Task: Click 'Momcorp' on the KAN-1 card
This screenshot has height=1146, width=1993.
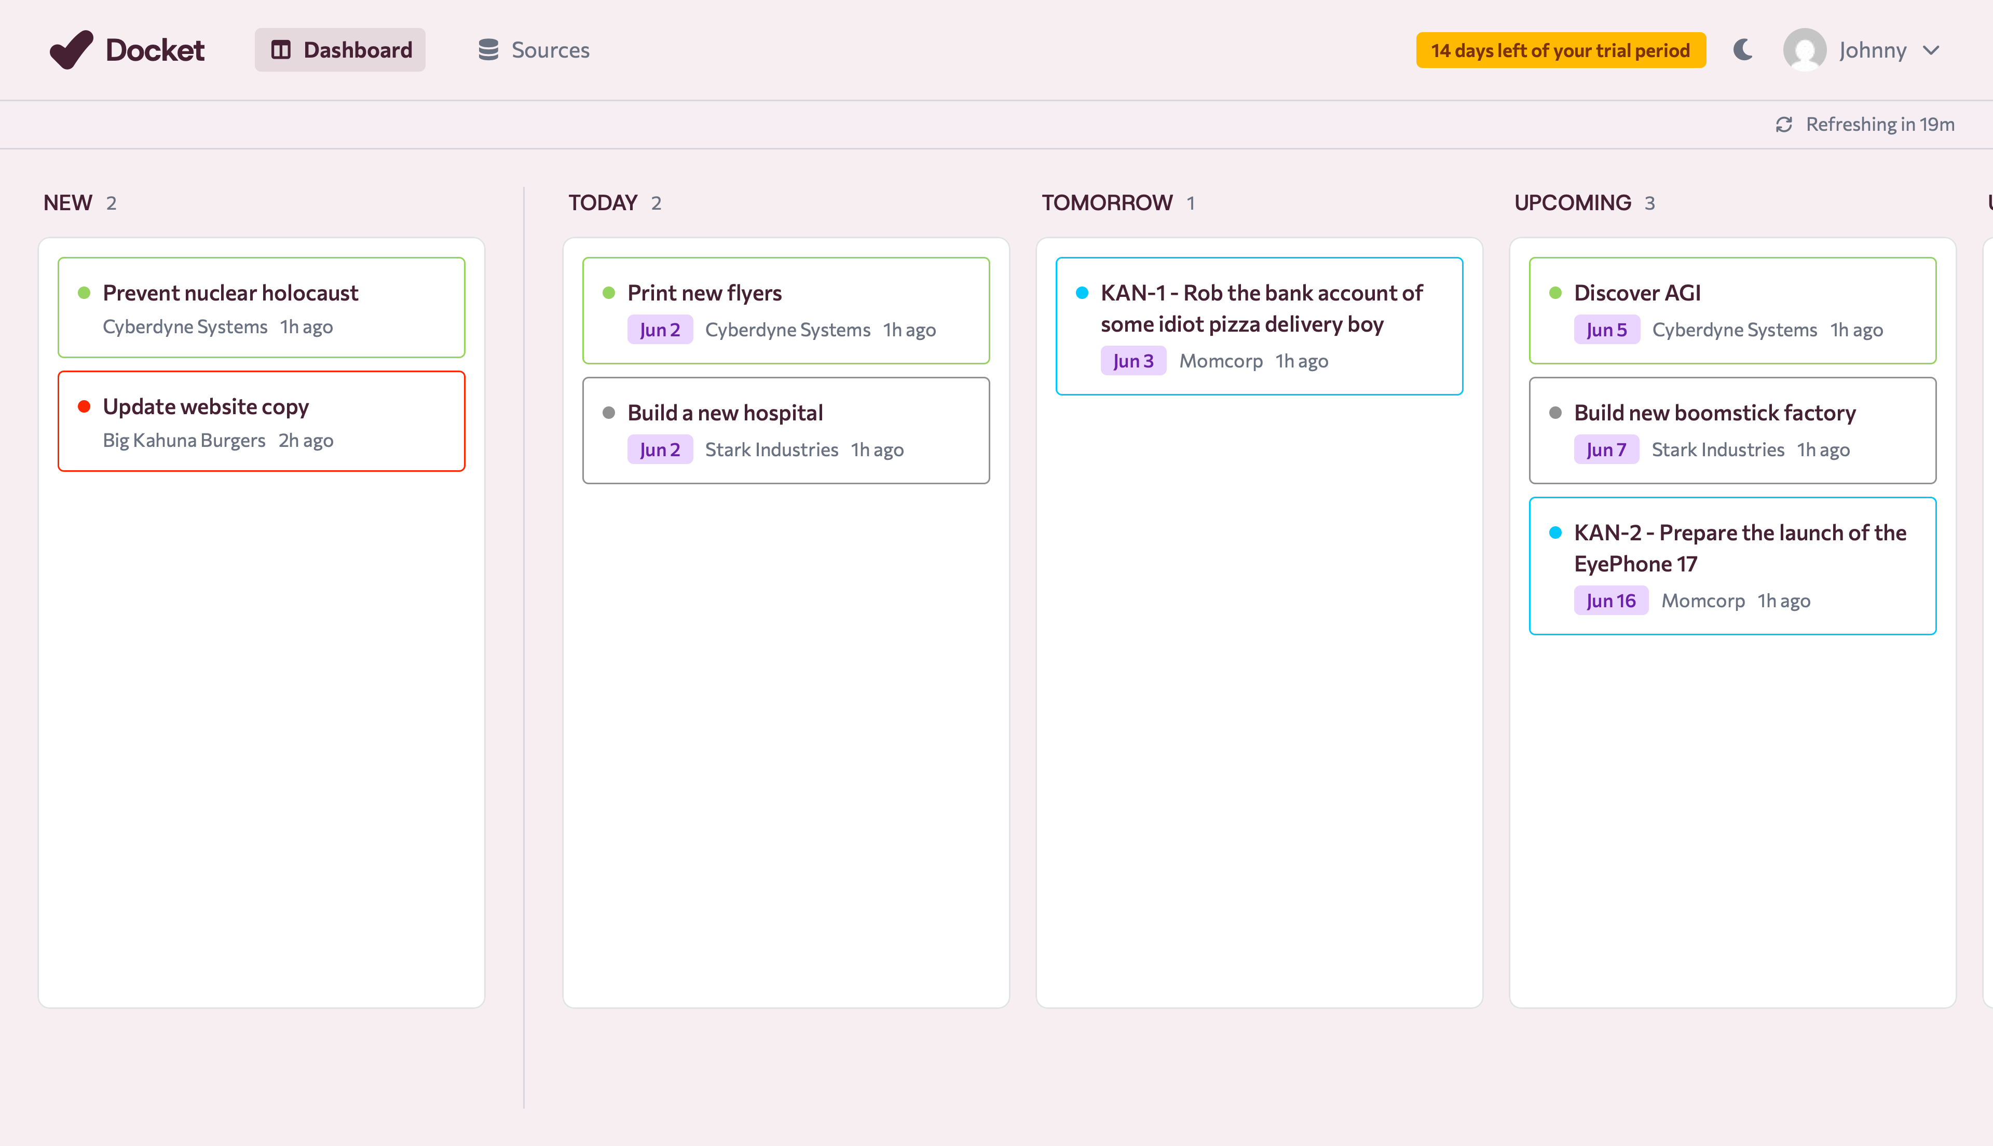Action: [x=1220, y=361]
